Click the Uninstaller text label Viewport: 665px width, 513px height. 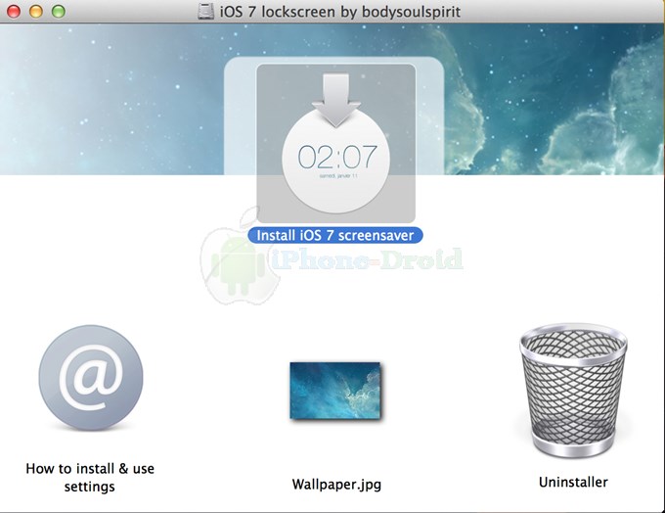(x=573, y=482)
